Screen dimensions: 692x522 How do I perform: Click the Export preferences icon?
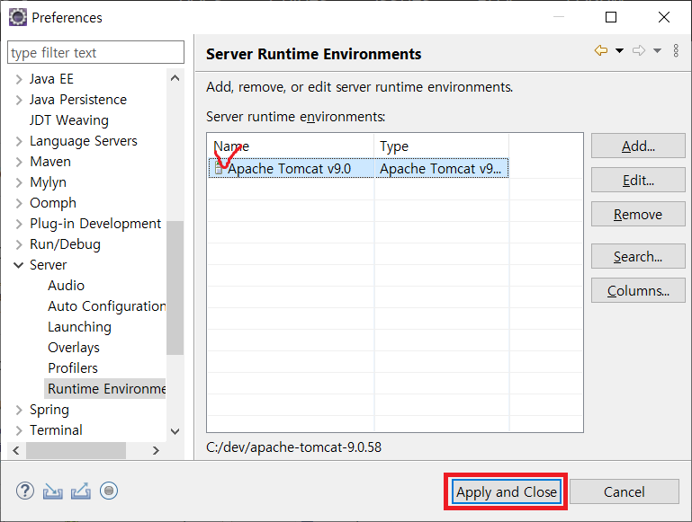[x=81, y=491]
